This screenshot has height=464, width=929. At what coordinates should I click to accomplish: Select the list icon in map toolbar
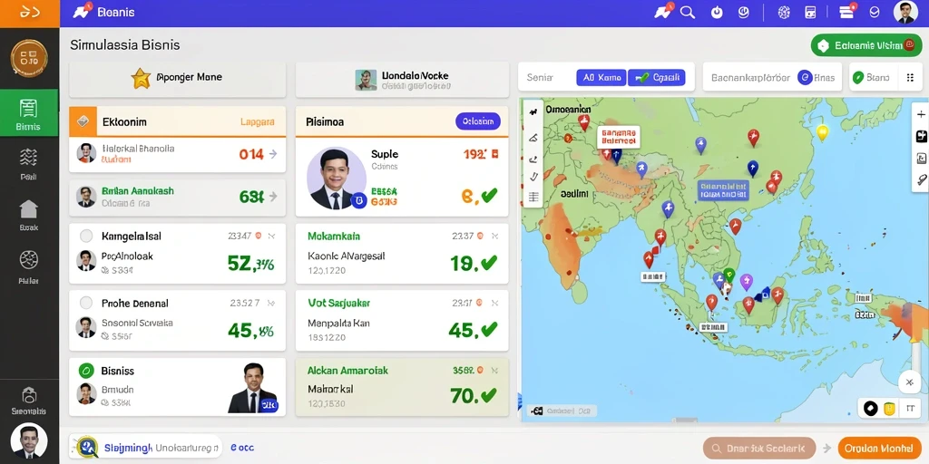[533, 197]
